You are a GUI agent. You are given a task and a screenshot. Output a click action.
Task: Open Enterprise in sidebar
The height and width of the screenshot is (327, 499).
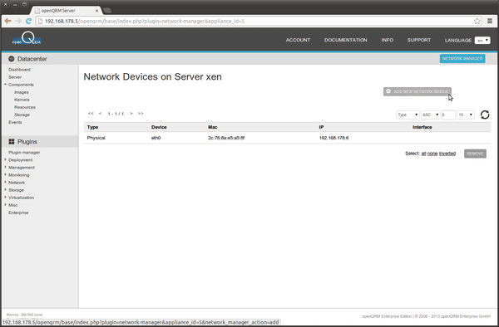[x=18, y=212]
